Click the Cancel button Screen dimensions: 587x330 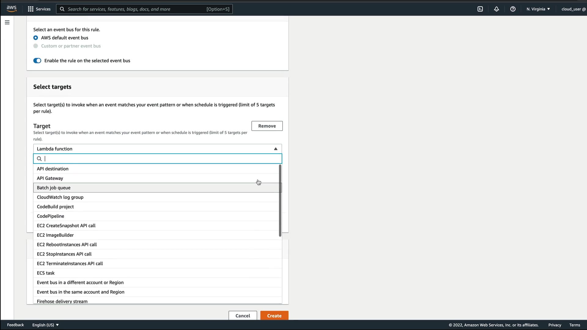point(242,316)
